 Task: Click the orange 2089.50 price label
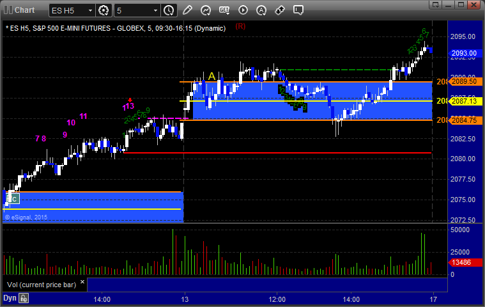pyautogui.click(x=465, y=81)
